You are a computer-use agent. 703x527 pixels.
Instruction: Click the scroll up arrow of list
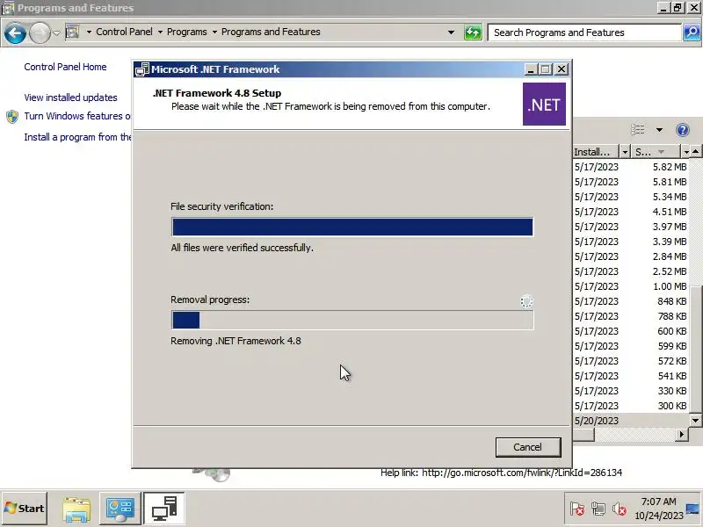(695, 151)
